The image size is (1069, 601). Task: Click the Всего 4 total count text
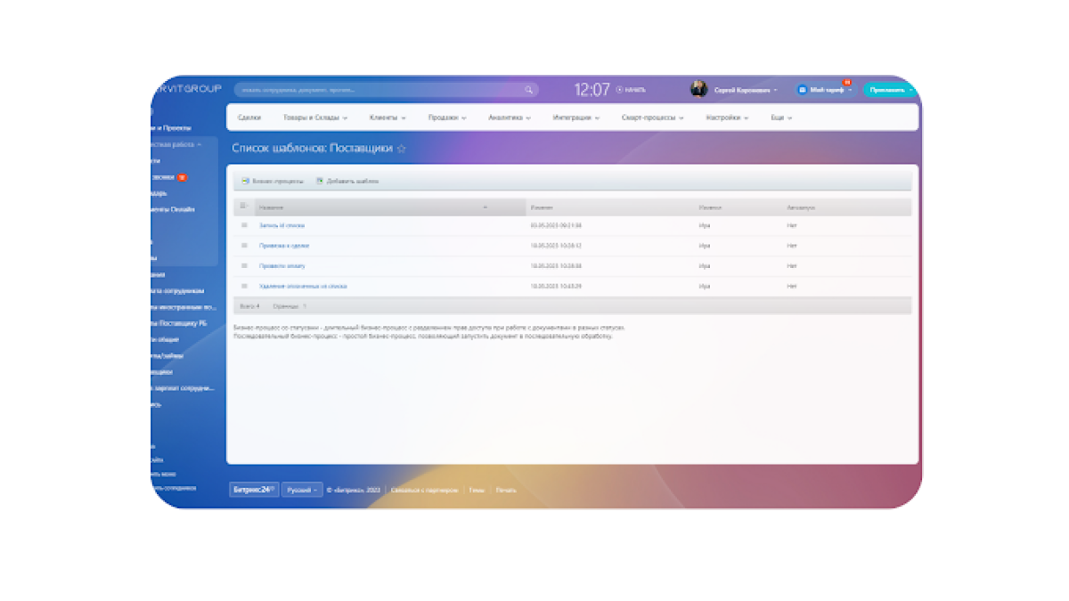(x=250, y=305)
